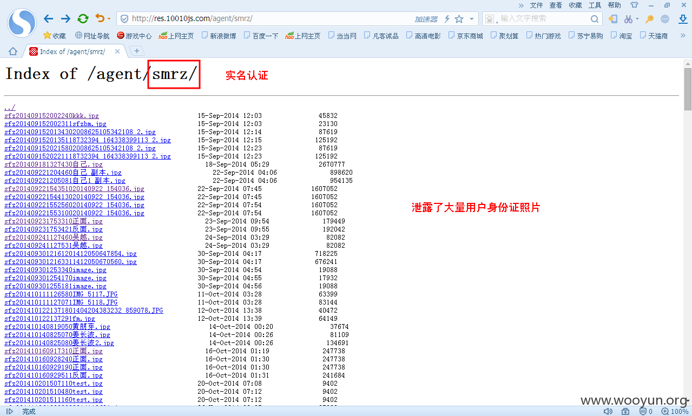Open the 新浪微博 bookmark
The image size is (692, 416).
coord(219,36)
